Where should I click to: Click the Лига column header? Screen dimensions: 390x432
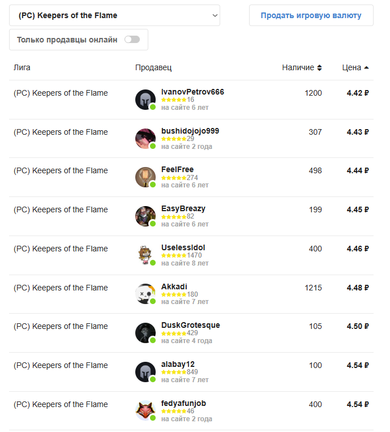pyautogui.click(x=22, y=67)
